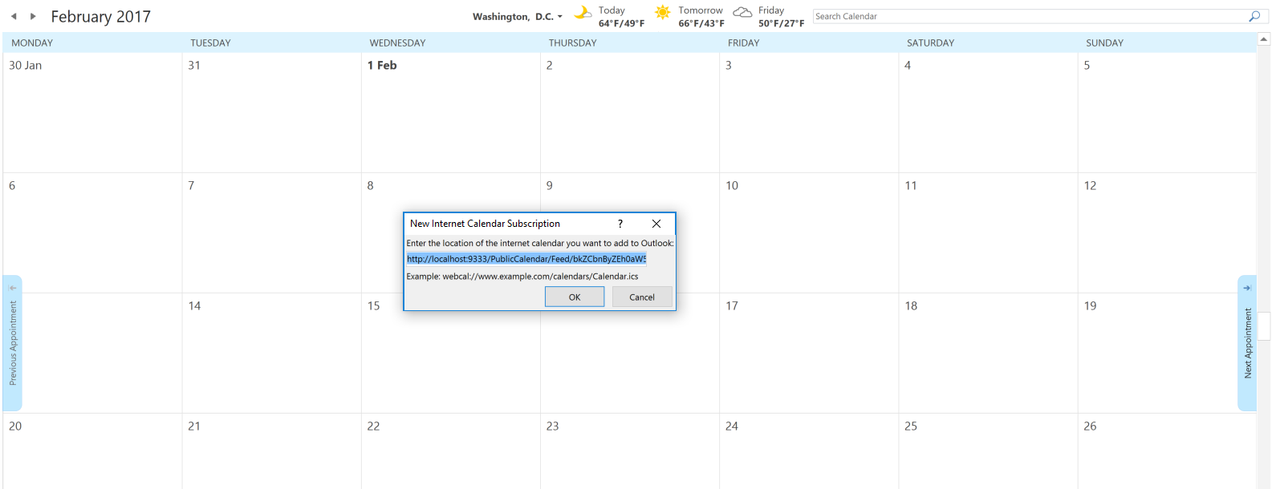Close the New Internet Calendar Subscription dialog

(656, 224)
